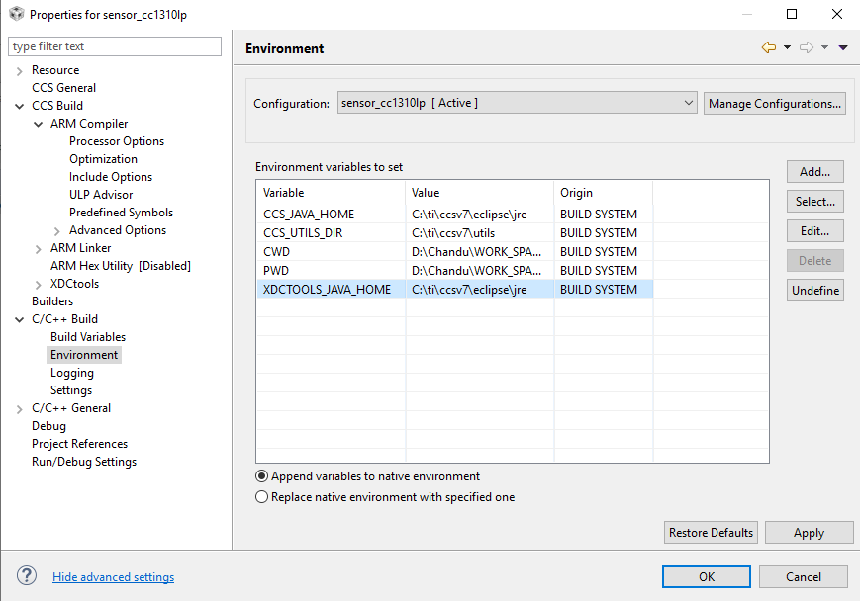Click the Undefine button
This screenshot has height=601, width=860.
(x=814, y=291)
